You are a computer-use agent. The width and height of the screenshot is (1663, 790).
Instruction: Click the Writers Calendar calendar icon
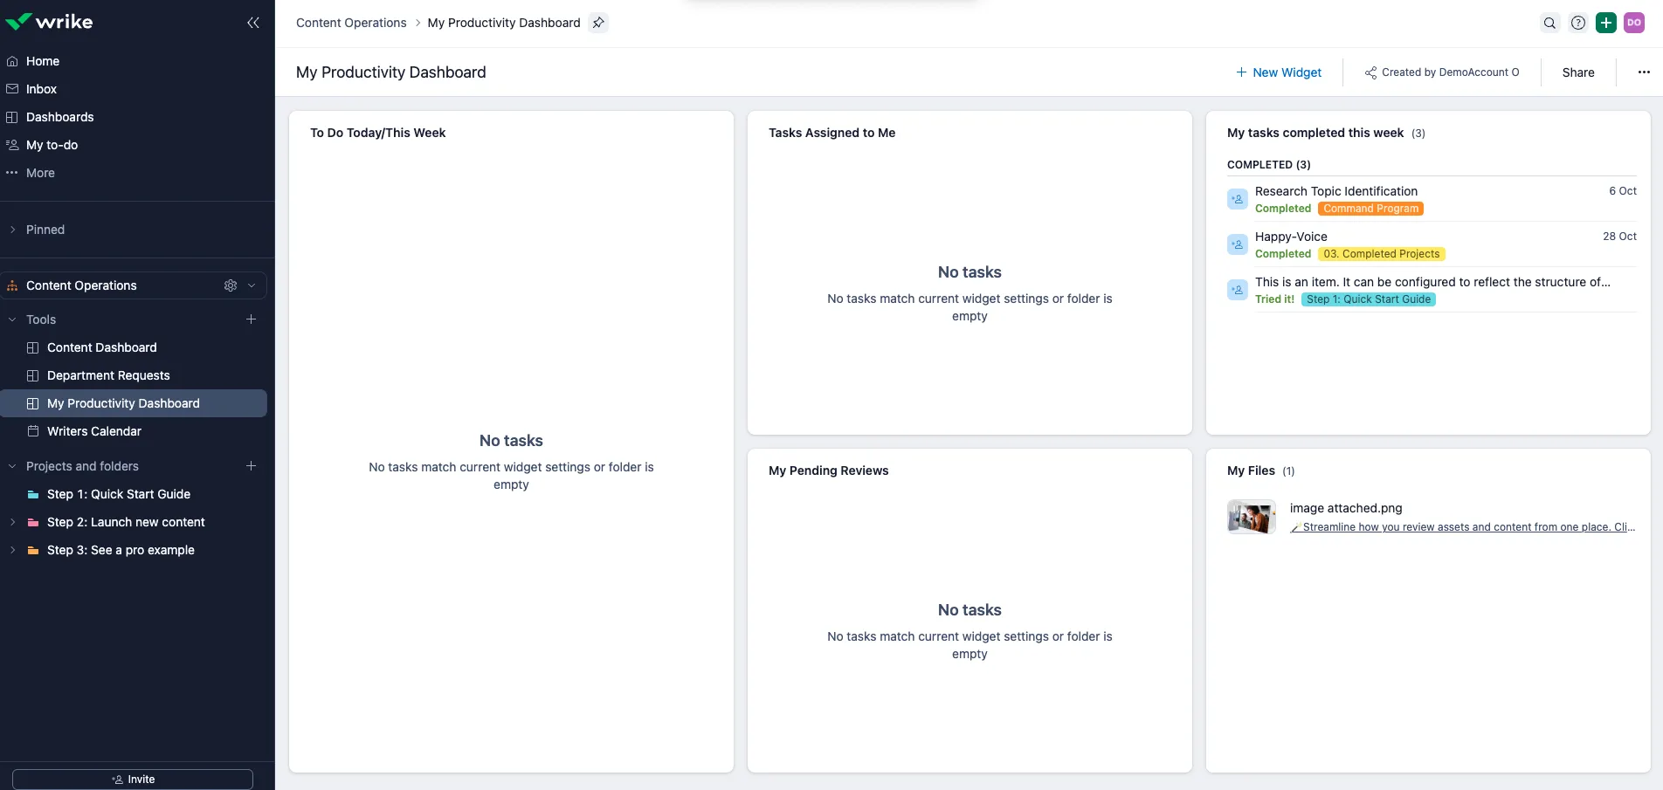[x=33, y=431]
